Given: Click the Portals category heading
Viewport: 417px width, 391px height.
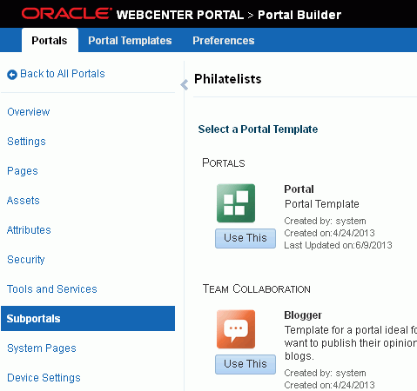Looking at the screenshot, I should (x=224, y=162).
